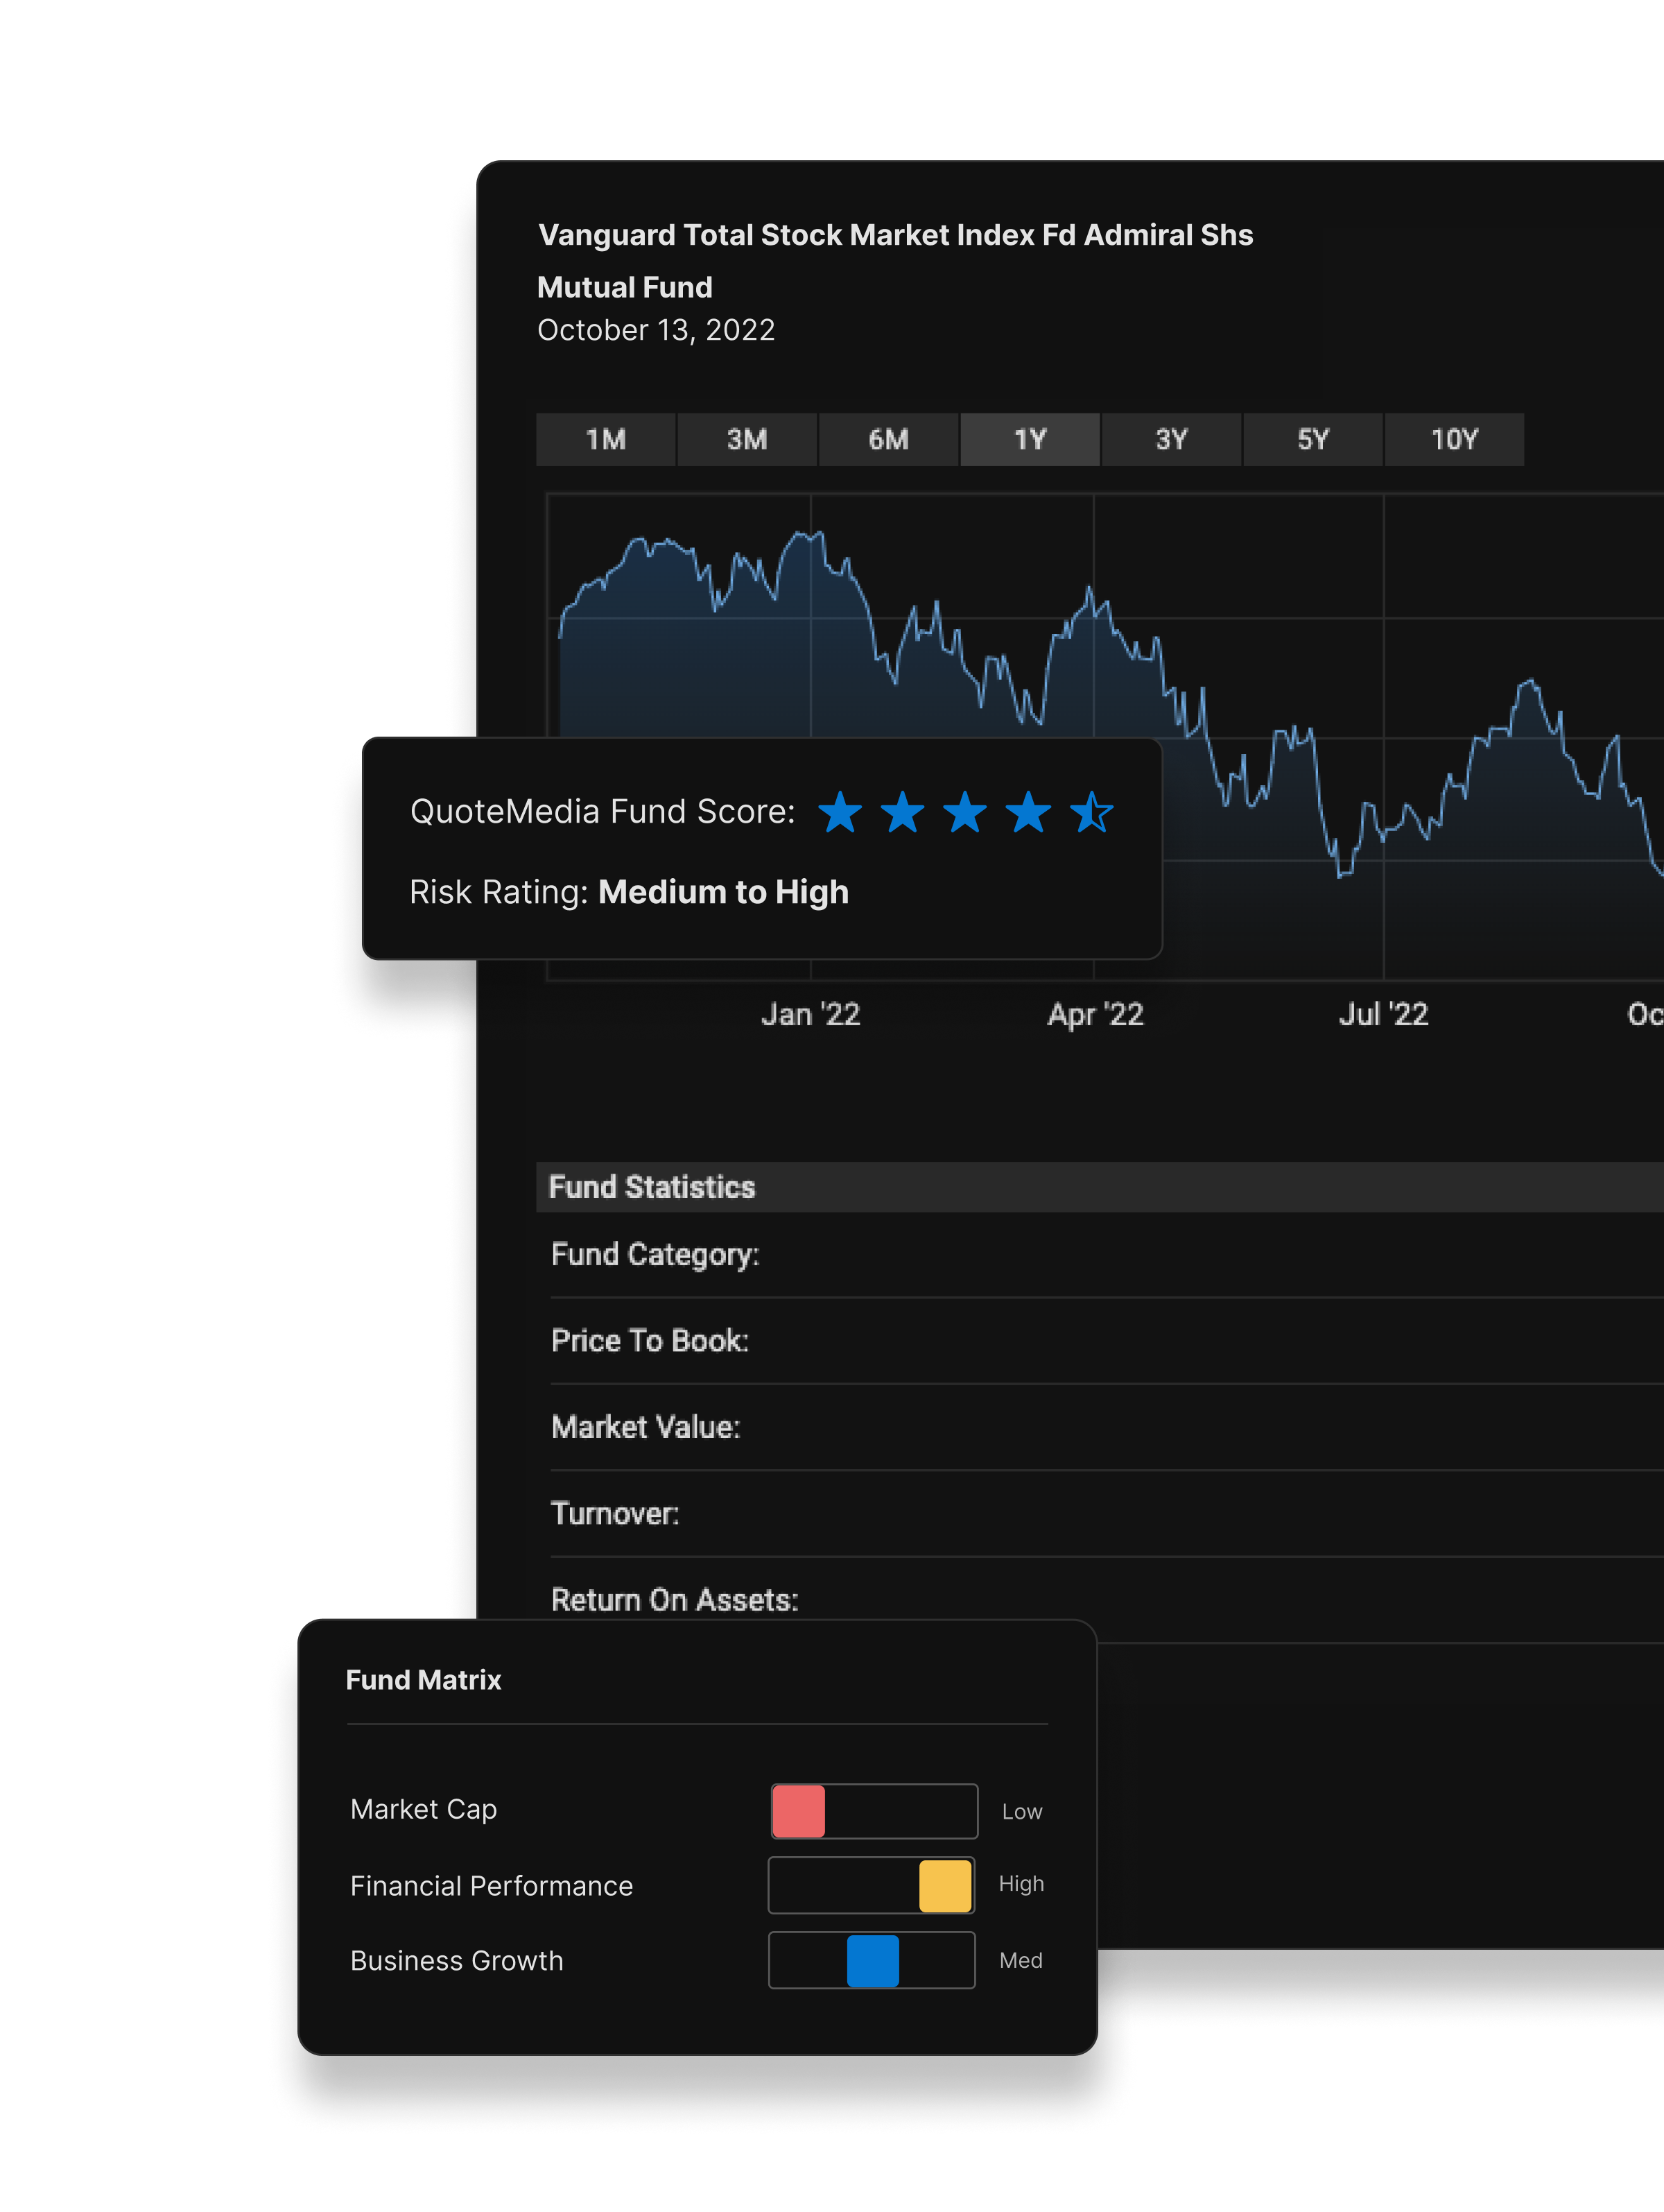Image resolution: width=1664 pixels, height=2212 pixels.
Task: Click the first star in the QuoteMedia Fund Score
Action: tap(840, 812)
